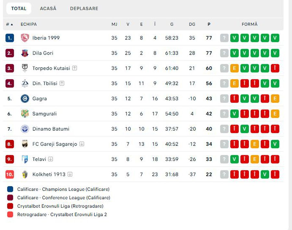Click the Gagra team logo
Screen dimensions: 292x230
coord(25,99)
